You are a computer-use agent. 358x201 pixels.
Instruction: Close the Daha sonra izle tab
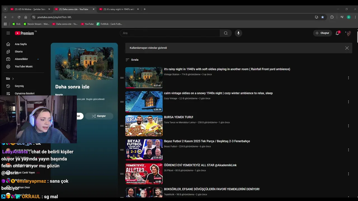pos(93,9)
